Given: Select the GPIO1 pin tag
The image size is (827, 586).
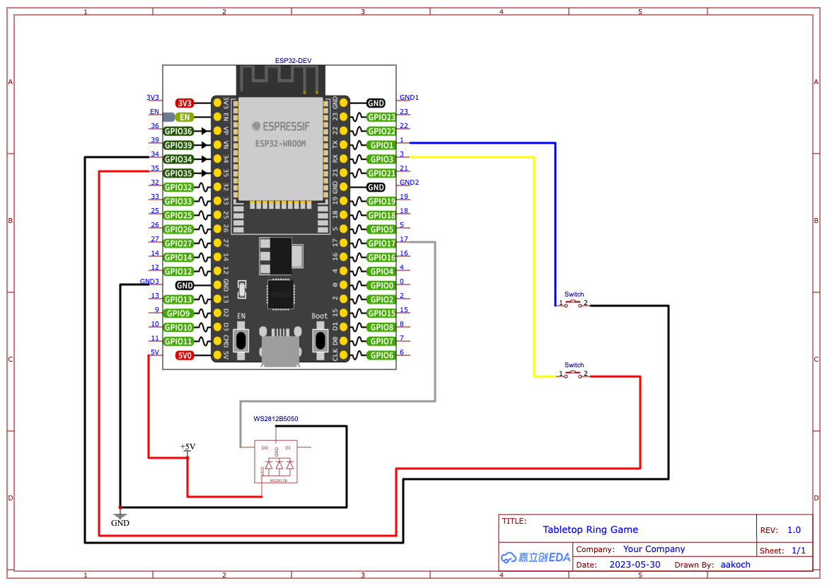Looking at the screenshot, I should 381,145.
